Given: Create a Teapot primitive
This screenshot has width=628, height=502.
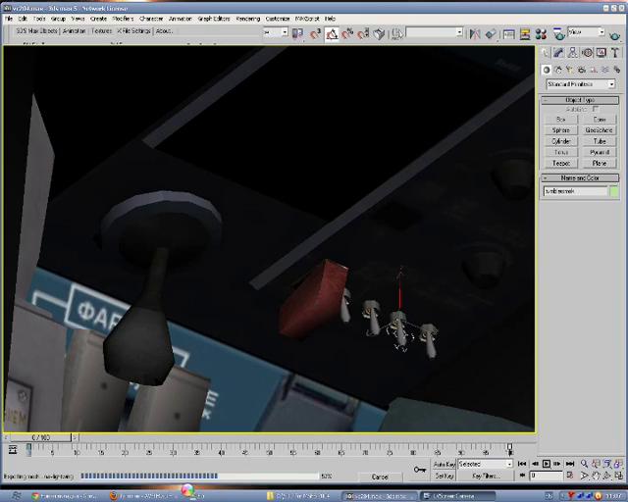Looking at the screenshot, I should [x=561, y=164].
